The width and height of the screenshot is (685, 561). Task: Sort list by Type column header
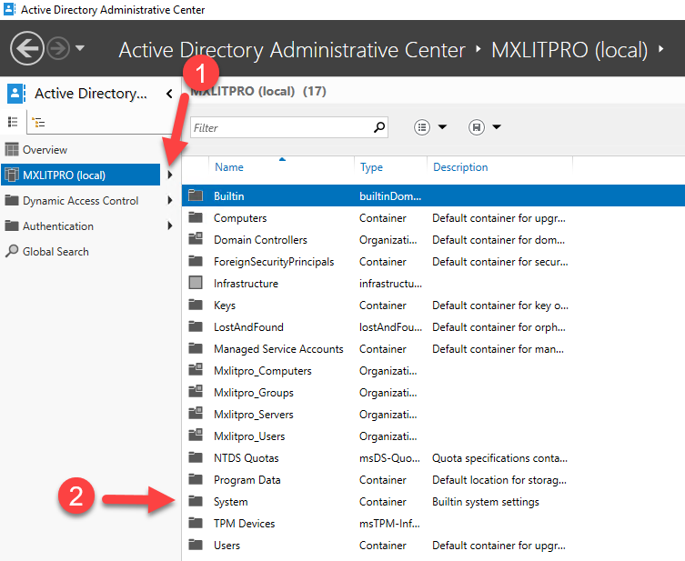point(371,167)
